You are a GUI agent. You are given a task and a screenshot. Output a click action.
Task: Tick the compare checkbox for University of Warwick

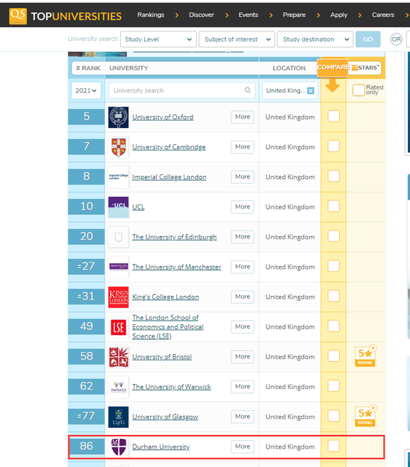click(x=333, y=386)
